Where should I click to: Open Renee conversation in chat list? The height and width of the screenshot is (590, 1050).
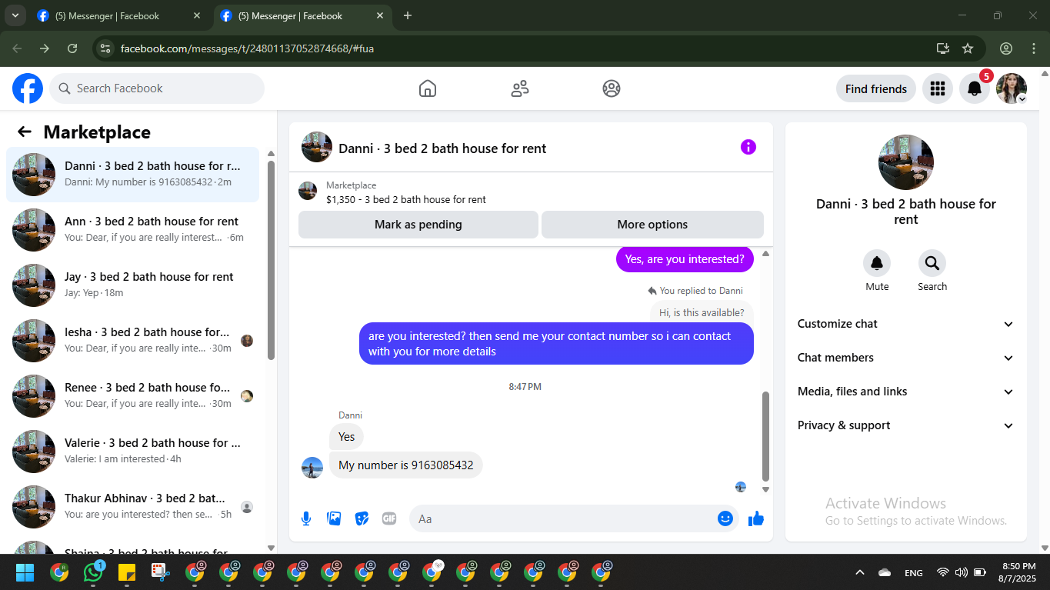[132, 396]
